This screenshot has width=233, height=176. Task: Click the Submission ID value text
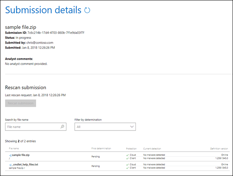pyautogui.click(x=56, y=33)
